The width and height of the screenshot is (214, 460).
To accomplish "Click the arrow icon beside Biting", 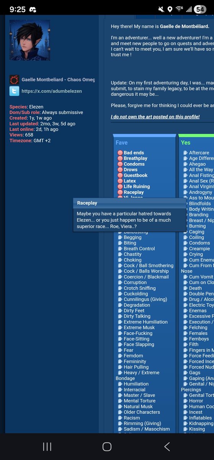I will tap(120, 243).
